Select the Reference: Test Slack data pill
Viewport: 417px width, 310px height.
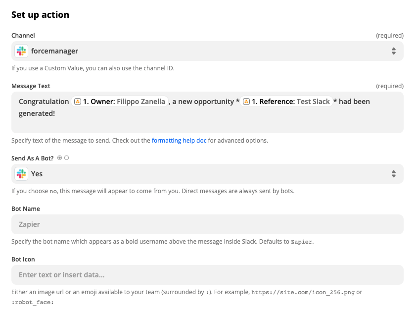pyautogui.click(x=286, y=102)
